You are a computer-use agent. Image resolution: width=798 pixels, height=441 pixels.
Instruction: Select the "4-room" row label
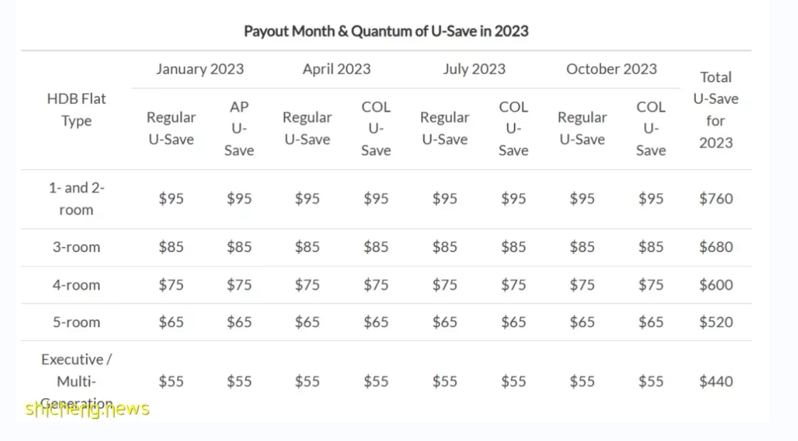(x=77, y=285)
